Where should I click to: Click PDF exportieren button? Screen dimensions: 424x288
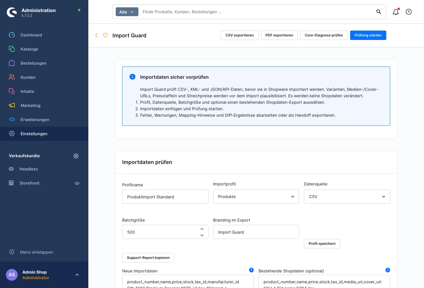[279, 35]
